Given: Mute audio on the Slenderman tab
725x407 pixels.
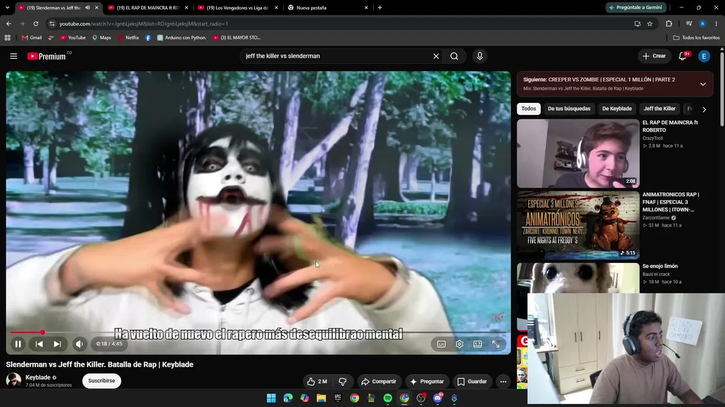Looking at the screenshot, I should (87, 8).
